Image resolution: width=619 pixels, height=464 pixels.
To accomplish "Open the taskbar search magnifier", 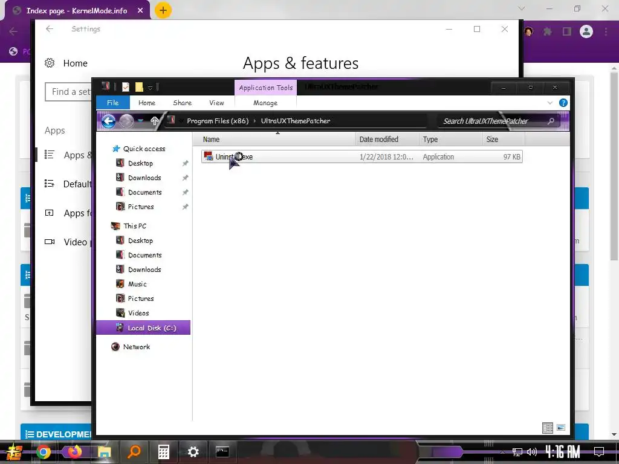I will pos(134,451).
